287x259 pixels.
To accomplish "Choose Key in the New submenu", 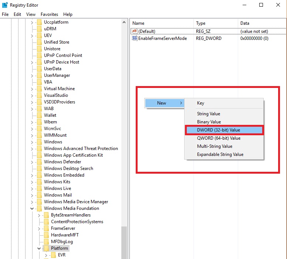I will [224, 103].
